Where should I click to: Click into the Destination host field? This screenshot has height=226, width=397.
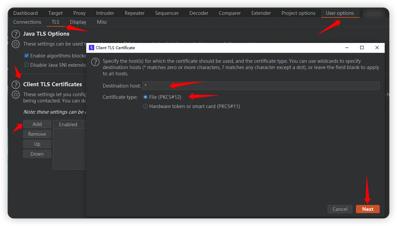point(261,86)
